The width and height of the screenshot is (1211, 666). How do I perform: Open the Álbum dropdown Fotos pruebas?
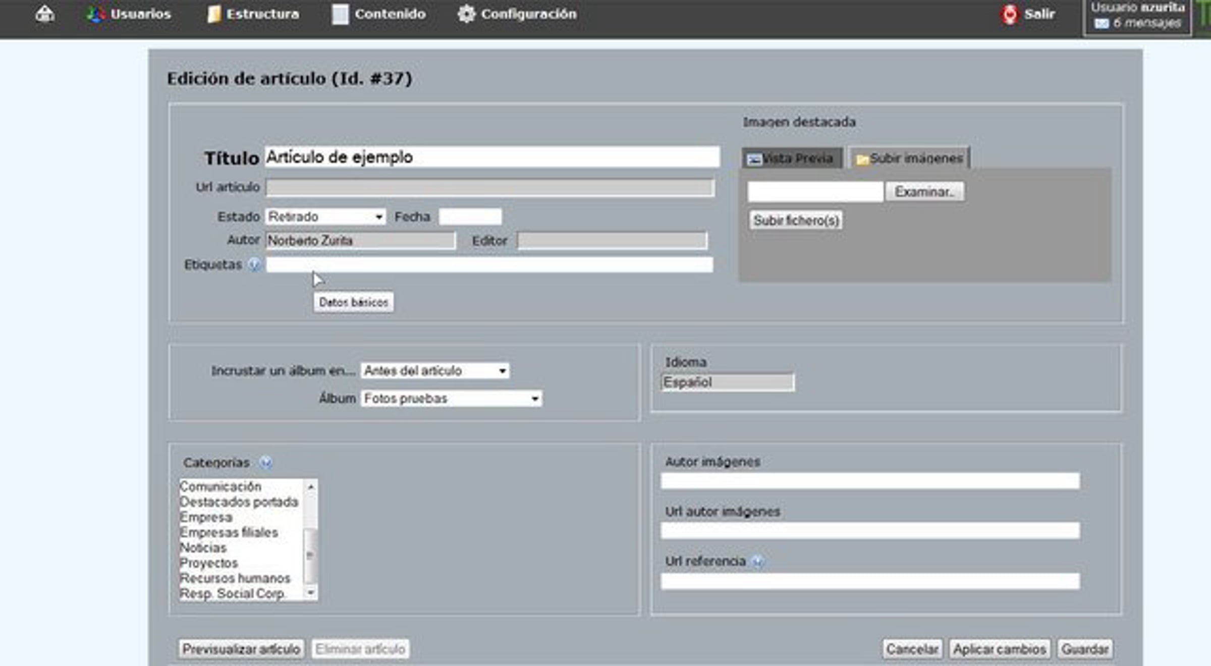coord(451,399)
